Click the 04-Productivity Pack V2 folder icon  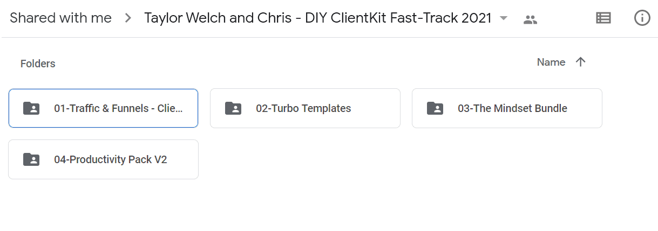tap(31, 159)
